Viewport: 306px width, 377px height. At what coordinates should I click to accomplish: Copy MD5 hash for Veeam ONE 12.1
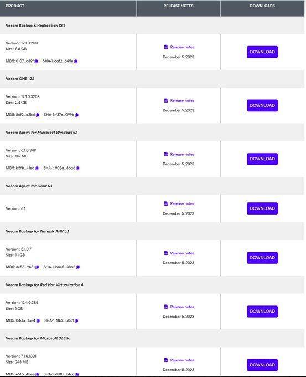click(38, 115)
